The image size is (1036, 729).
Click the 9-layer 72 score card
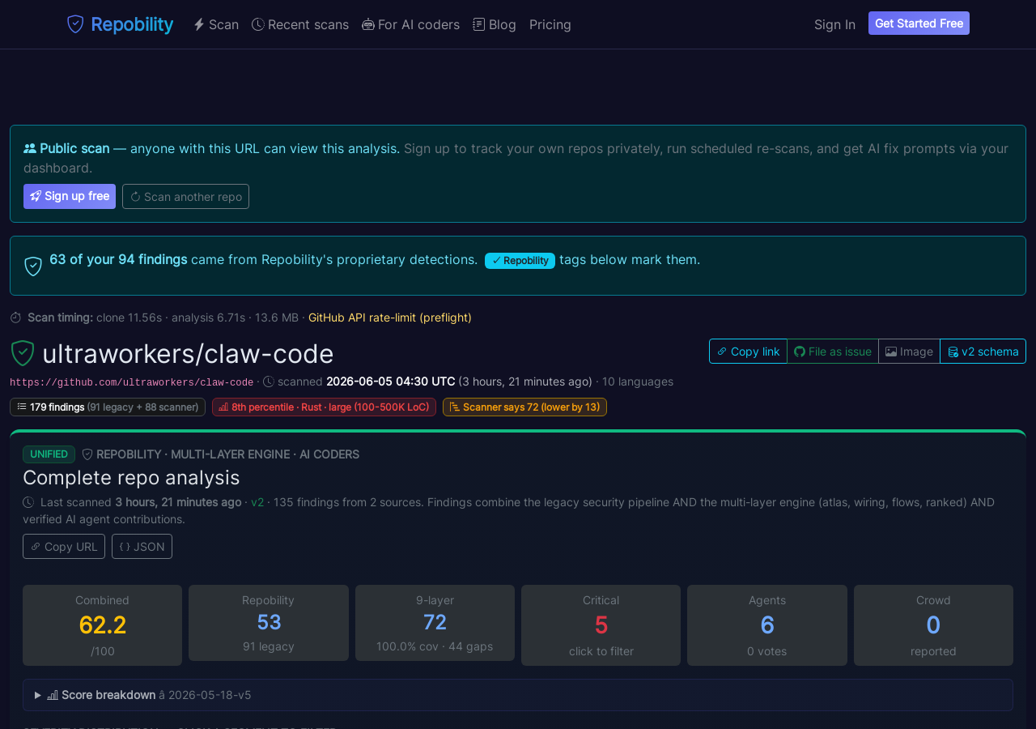[x=435, y=623]
